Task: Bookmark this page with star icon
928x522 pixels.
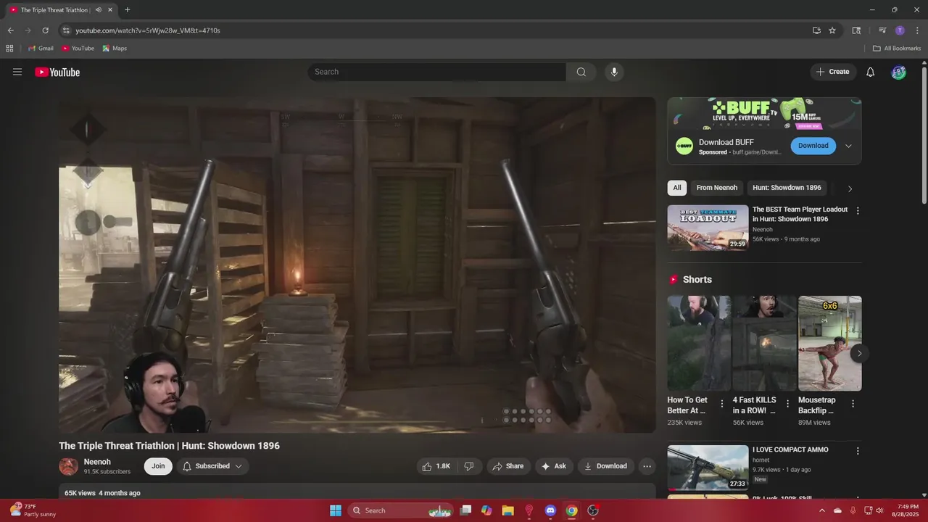Action: 832,30
